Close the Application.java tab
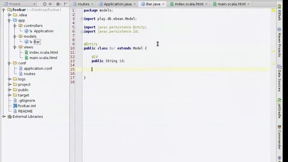The height and width of the screenshot is (162, 288). (135, 4)
